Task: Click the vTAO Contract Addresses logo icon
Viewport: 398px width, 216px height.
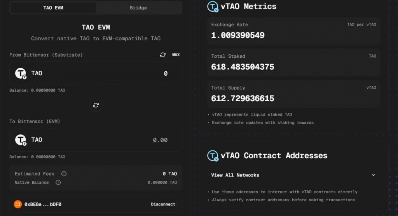Action: (x=213, y=156)
